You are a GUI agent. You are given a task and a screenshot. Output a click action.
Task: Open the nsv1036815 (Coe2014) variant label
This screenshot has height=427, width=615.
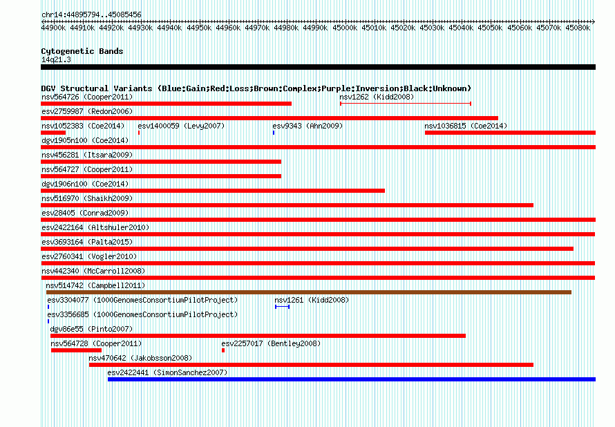pyautogui.click(x=466, y=126)
